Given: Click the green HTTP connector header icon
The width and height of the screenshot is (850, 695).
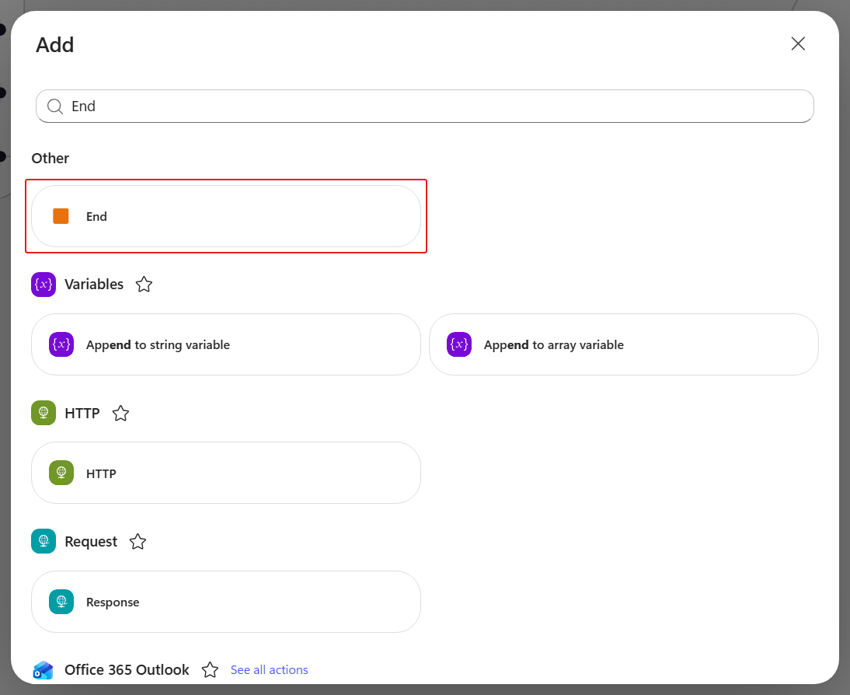Looking at the screenshot, I should [x=44, y=413].
